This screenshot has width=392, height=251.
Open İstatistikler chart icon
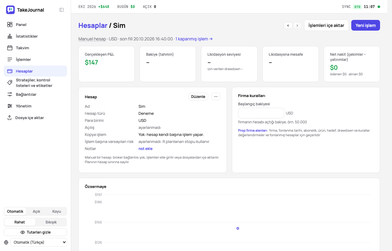pos(10,36)
